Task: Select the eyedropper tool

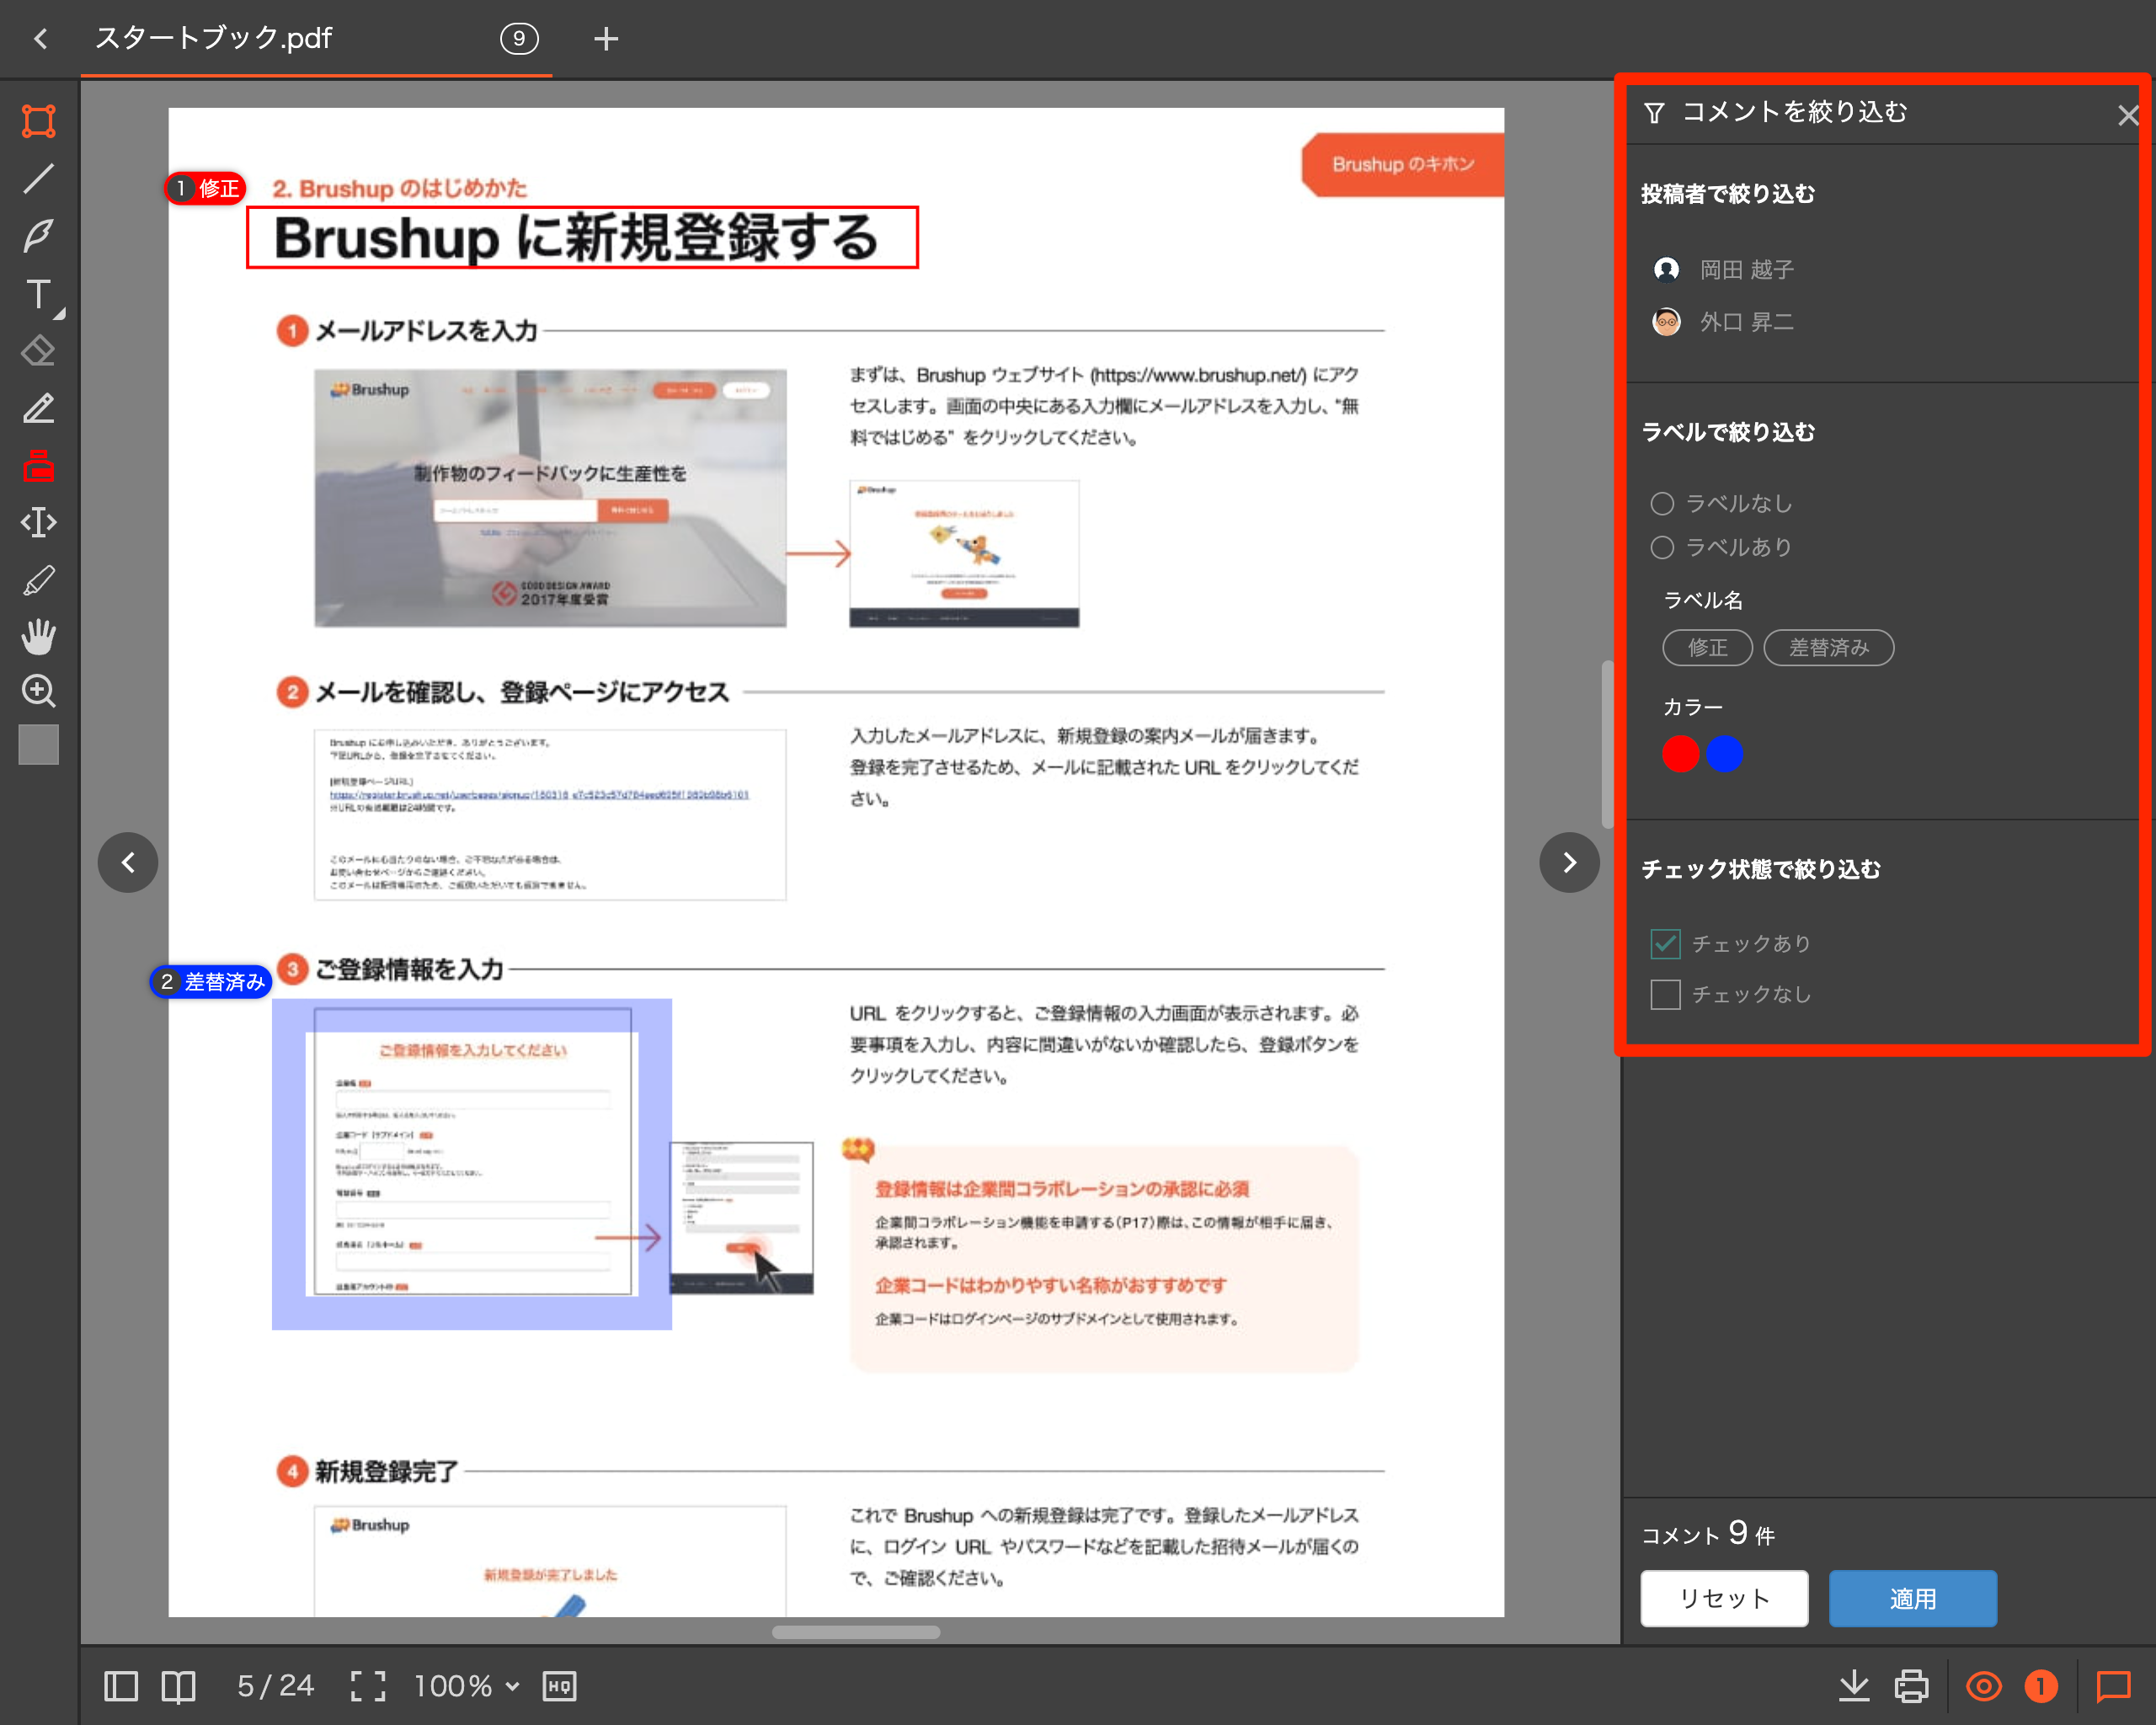Action: (39, 580)
